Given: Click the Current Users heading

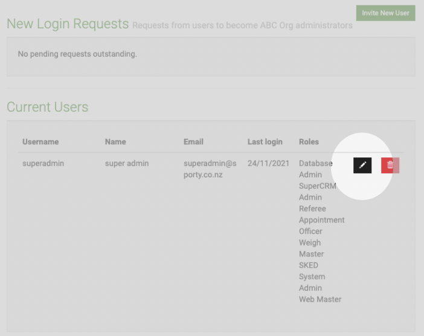Looking at the screenshot, I should 48,107.
